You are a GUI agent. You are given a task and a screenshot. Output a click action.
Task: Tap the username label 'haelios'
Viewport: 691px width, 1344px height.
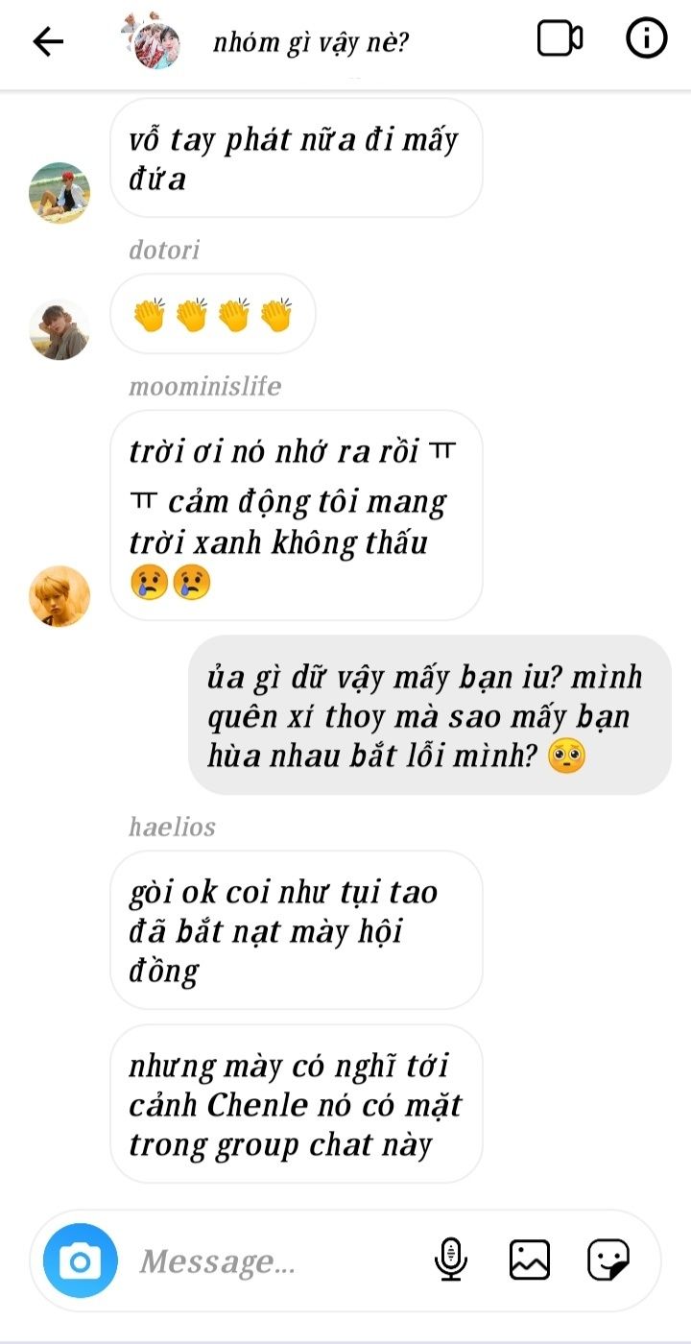coord(172,827)
